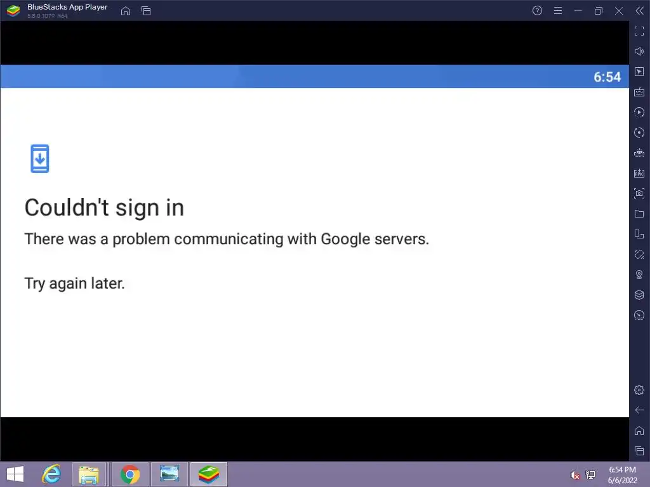Click the Google servers problem message text
Screen dimensions: 650x487
pyautogui.click(x=227, y=239)
